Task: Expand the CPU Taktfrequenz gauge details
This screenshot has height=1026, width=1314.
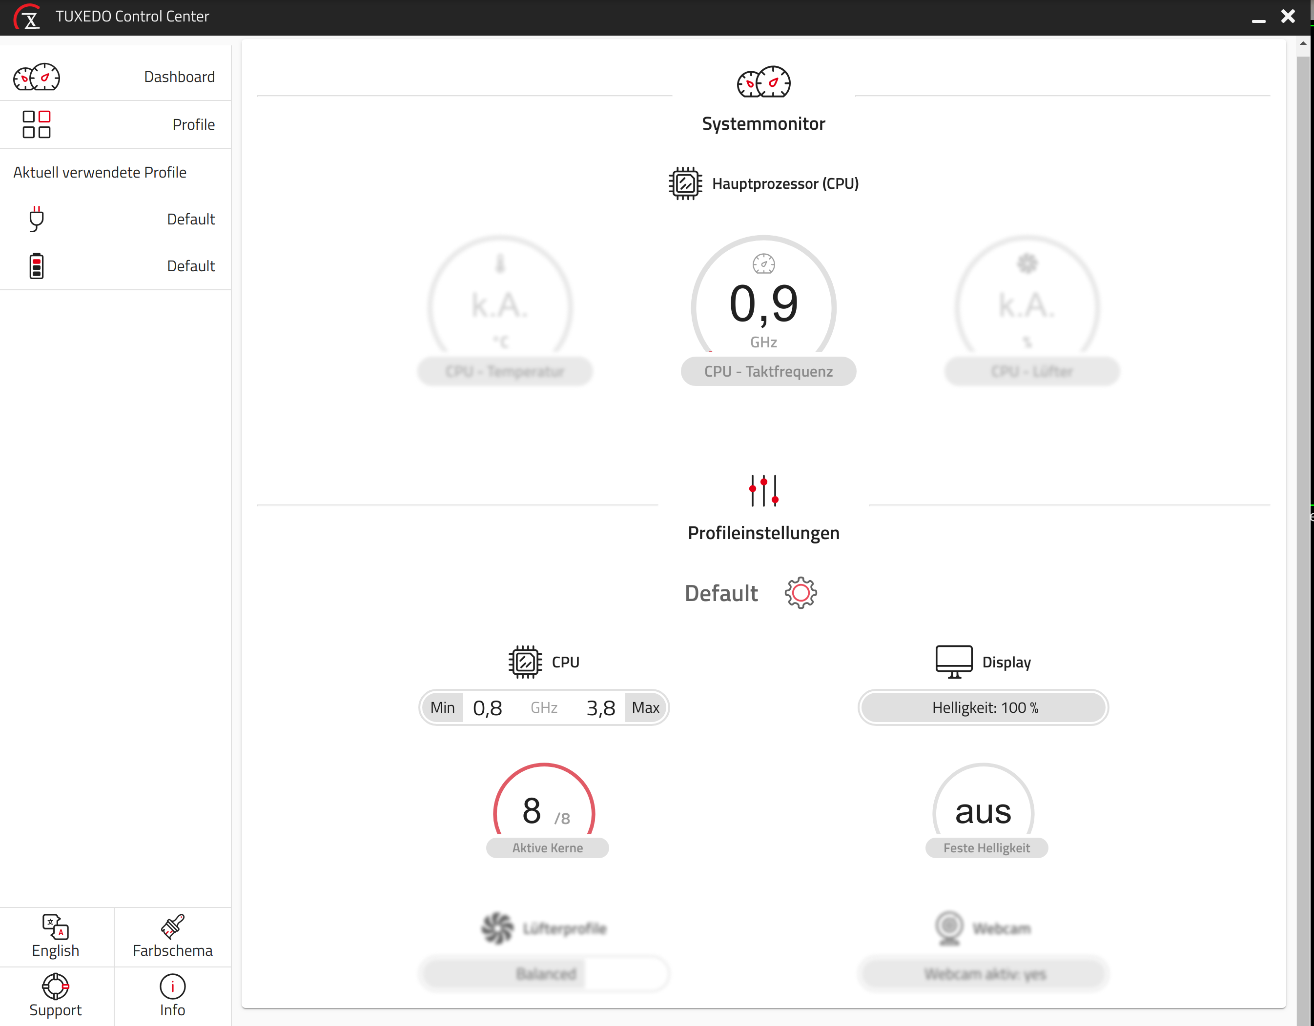Action: pyautogui.click(x=768, y=371)
